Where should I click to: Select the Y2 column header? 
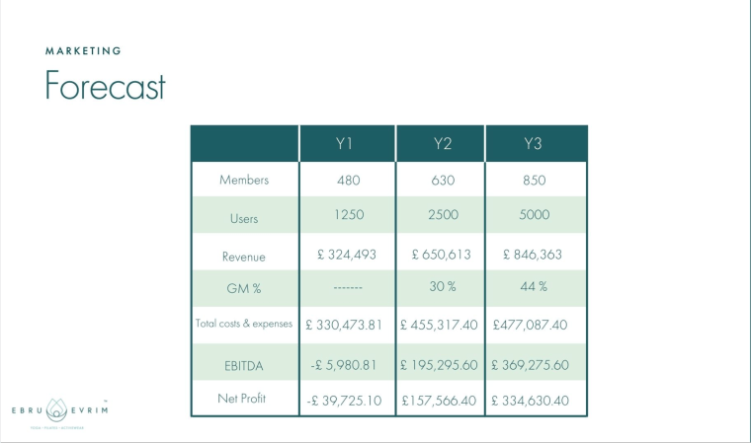442,144
